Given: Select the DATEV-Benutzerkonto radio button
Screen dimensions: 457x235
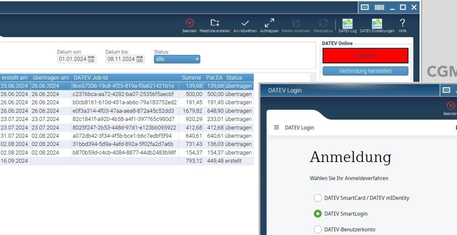Looking at the screenshot, I should point(317,230).
